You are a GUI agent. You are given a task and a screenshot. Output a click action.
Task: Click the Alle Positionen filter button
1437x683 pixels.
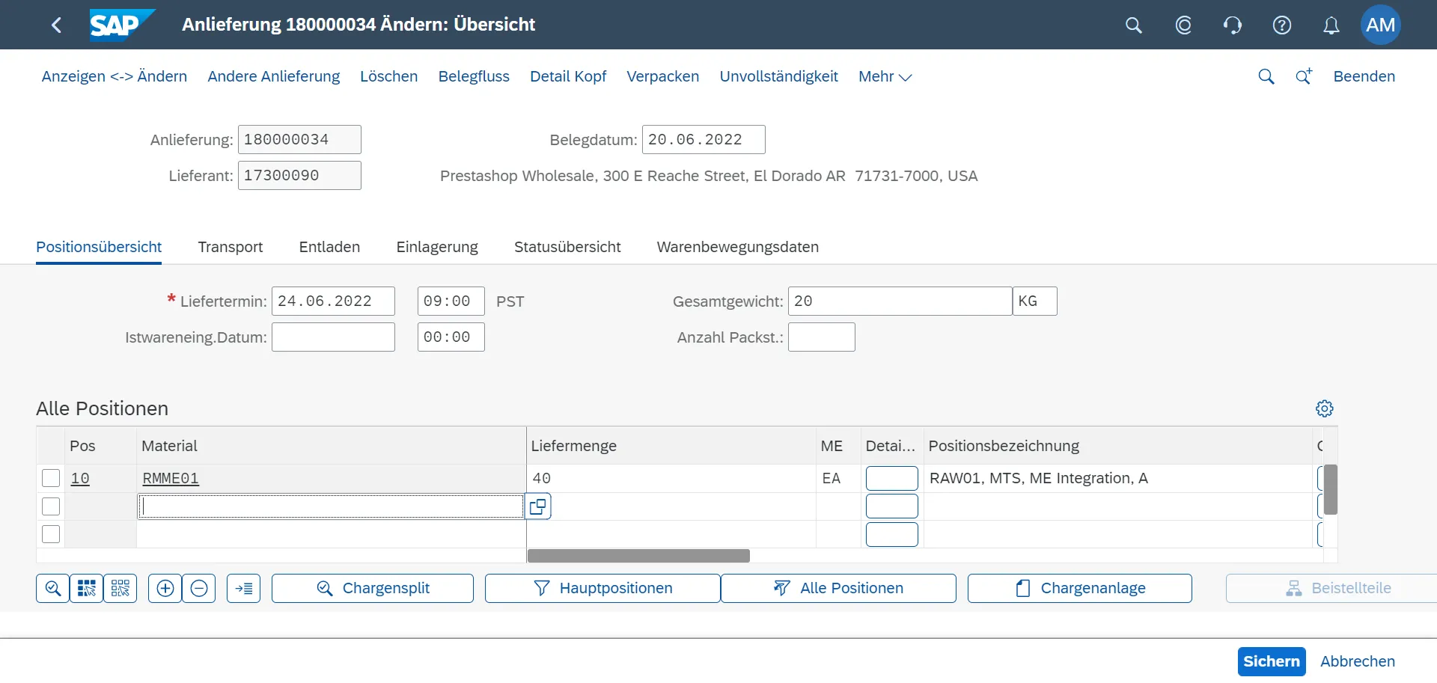click(x=838, y=588)
